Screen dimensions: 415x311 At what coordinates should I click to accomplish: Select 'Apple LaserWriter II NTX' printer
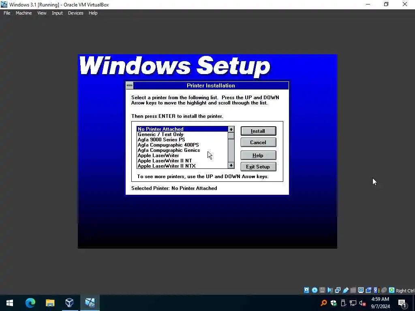[x=182, y=166]
